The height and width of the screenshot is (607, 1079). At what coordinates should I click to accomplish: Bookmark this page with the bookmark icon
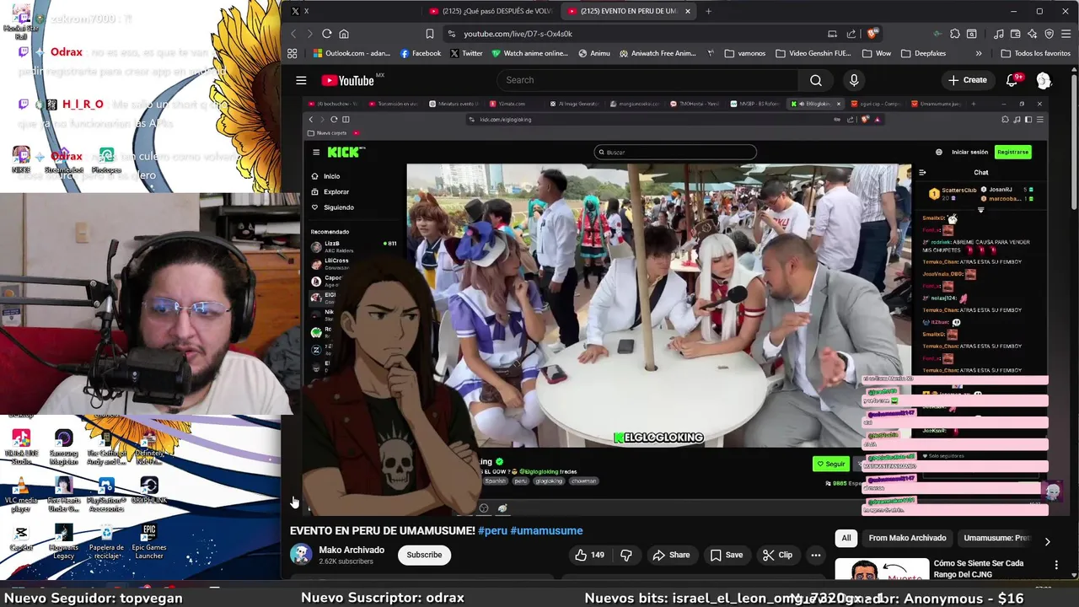430,34
